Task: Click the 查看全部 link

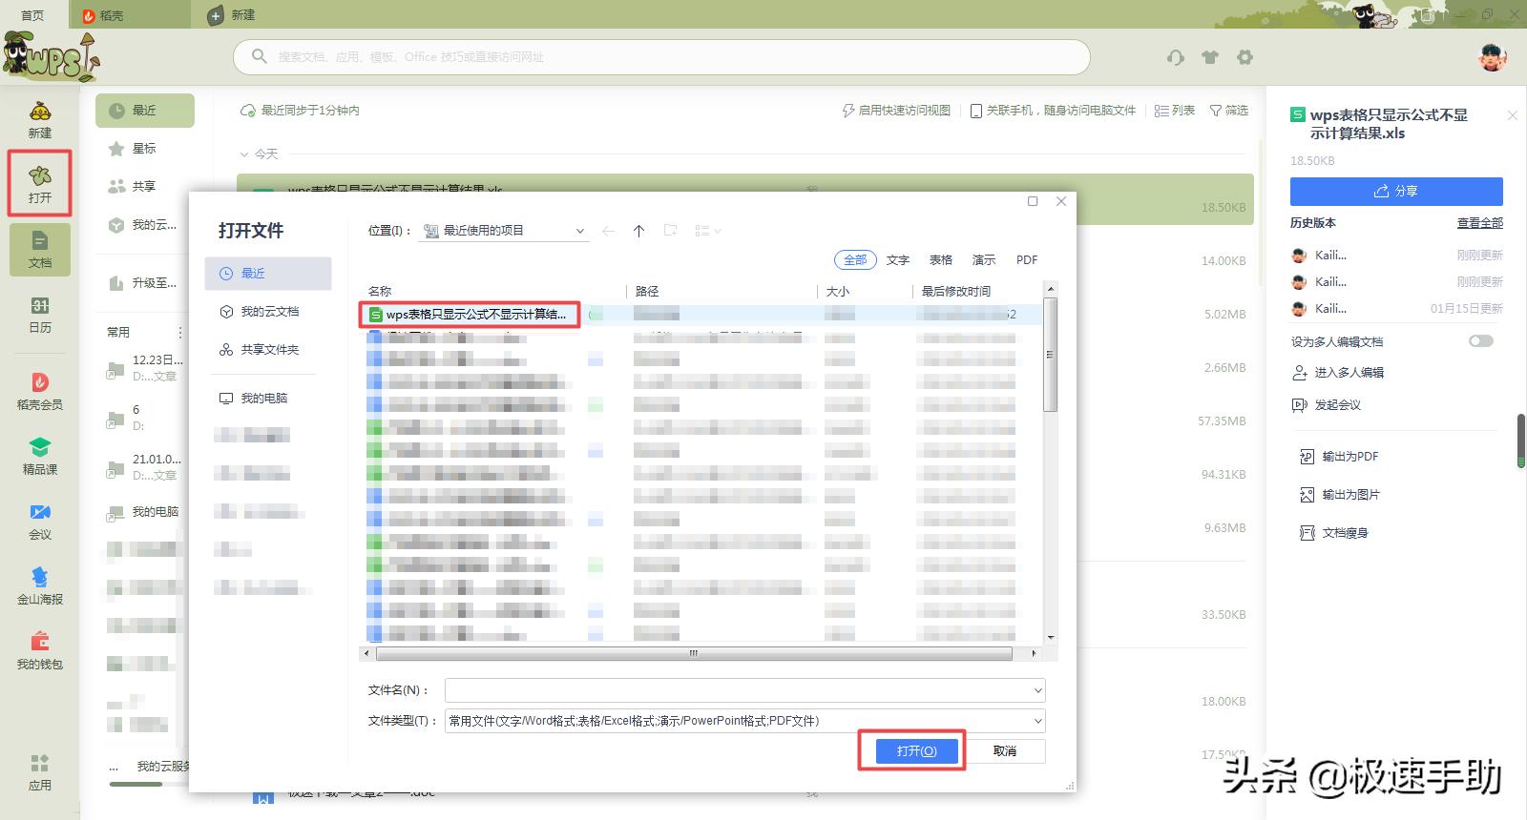Action: pos(1479,223)
